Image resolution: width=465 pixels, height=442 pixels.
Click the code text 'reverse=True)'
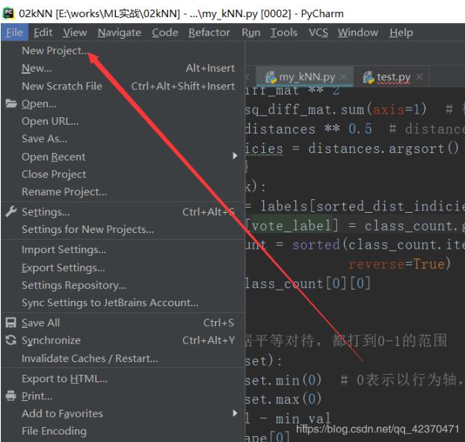pyautogui.click(x=399, y=264)
